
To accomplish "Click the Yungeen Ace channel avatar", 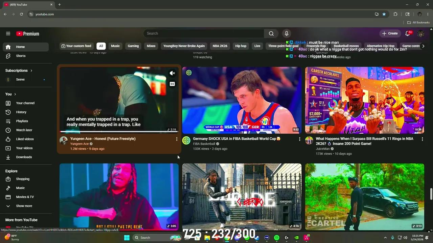I will [64, 140].
